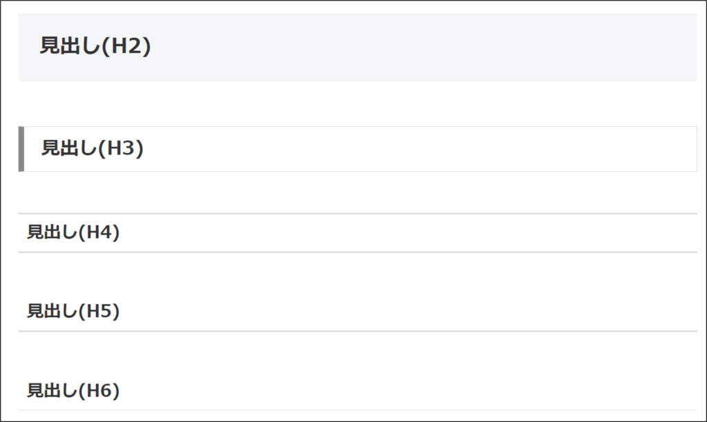This screenshot has width=707, height=422.
Task: Select the underline beneath the H5 heading
Action: click(x=358, y=331)
